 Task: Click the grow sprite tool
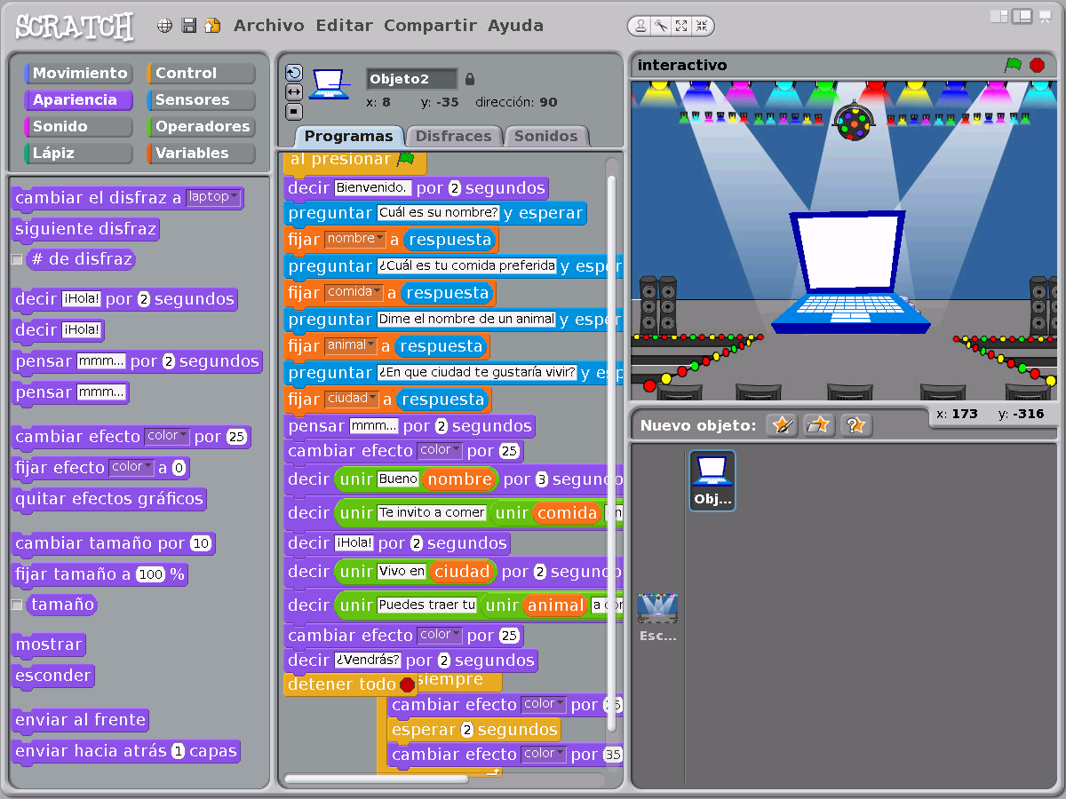[x=681, y=25]
